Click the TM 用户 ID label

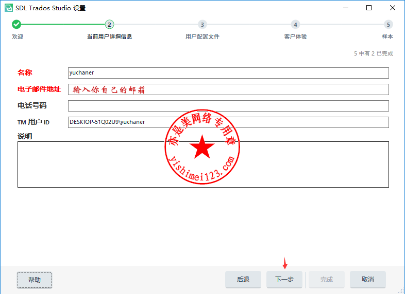[33, 122]
